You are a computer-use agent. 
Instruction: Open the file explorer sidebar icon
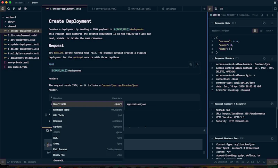(x=3, y=8)
